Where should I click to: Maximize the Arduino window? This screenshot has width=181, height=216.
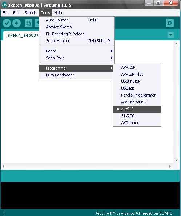click(158, 3)
